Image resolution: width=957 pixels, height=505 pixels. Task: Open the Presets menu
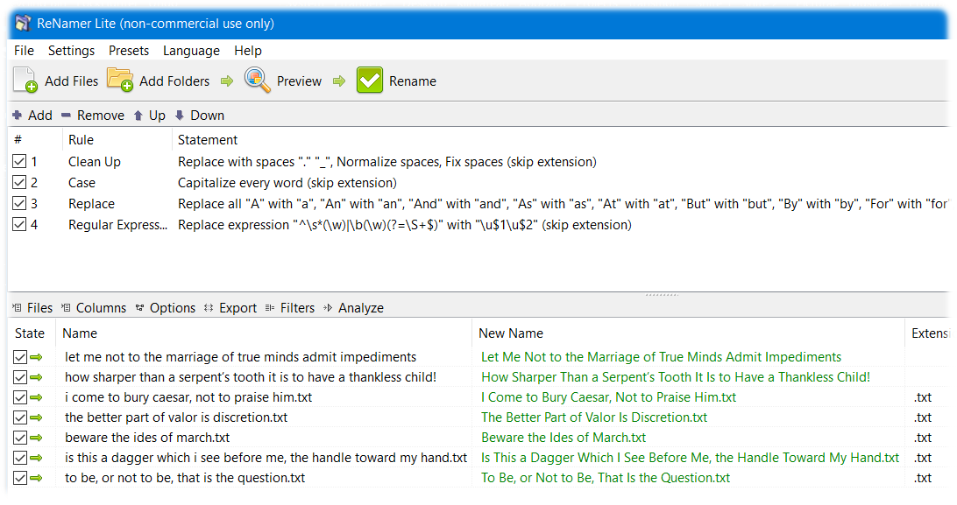(129, 51)
